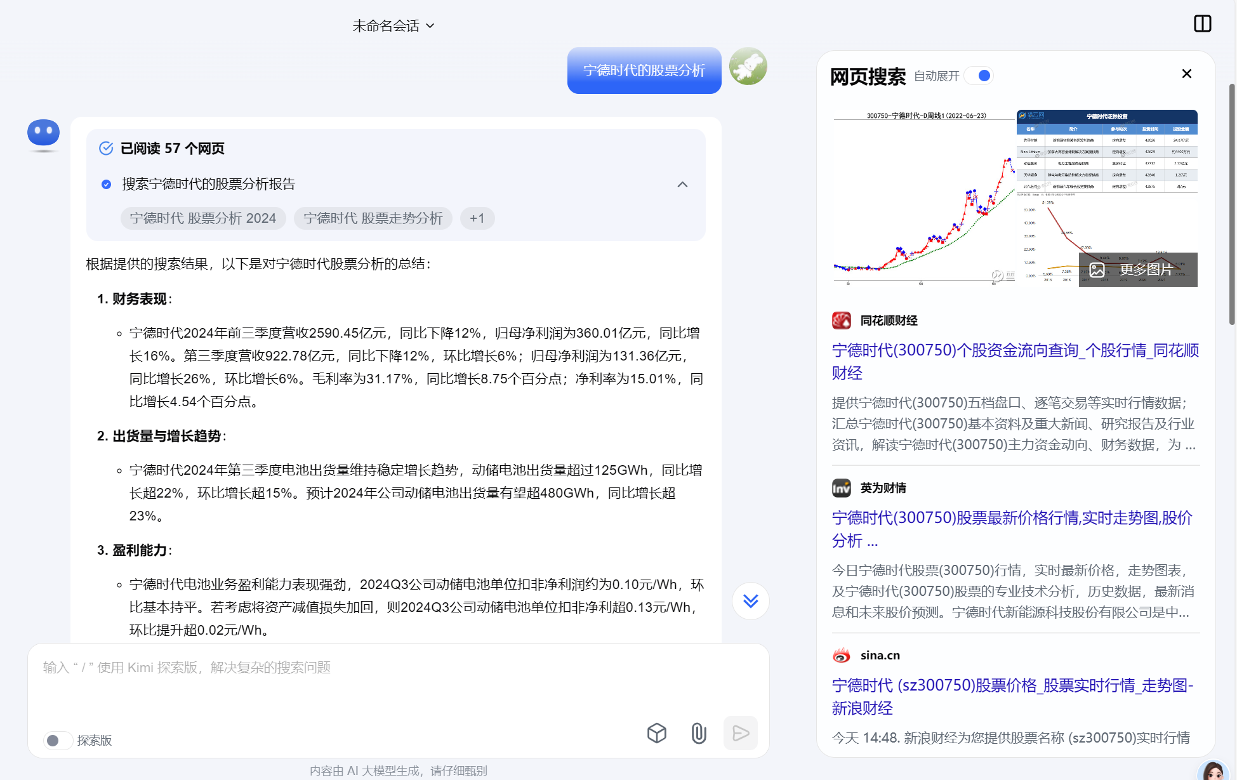The height and width of the screenshot is (780, 1237).
Task: Jump to bottom with double-chevron down icon
Action: 750,600
